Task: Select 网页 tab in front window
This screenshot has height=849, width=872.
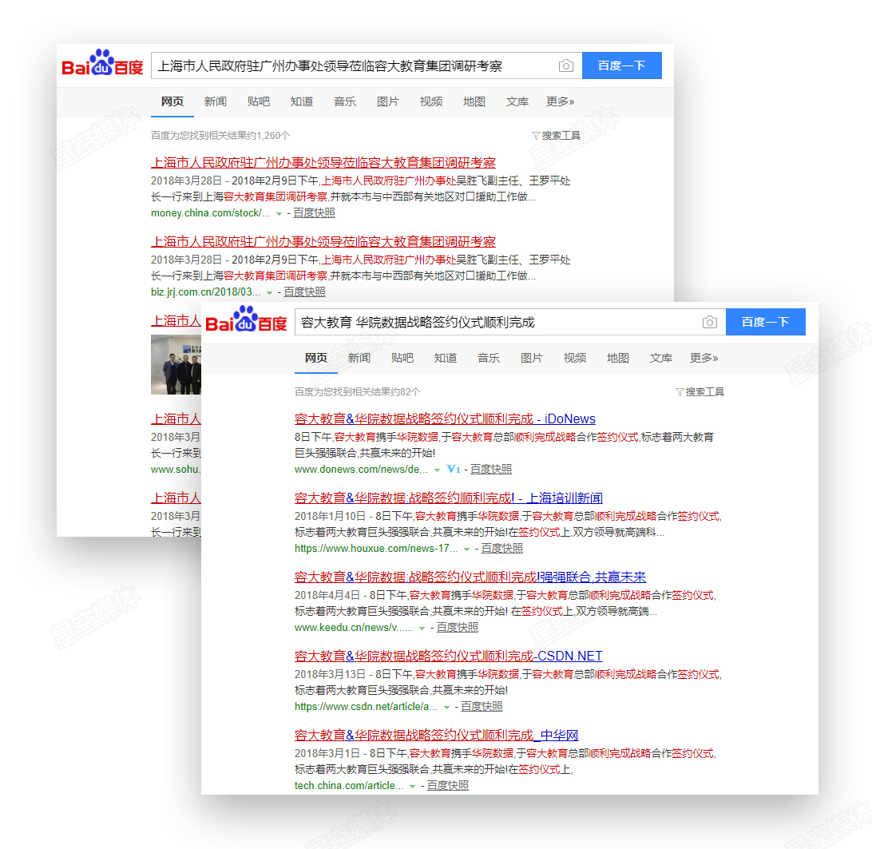Action: (316, 358)
